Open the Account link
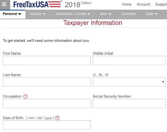The width and height of the screenshot is (167, 132). click(143, 4)
